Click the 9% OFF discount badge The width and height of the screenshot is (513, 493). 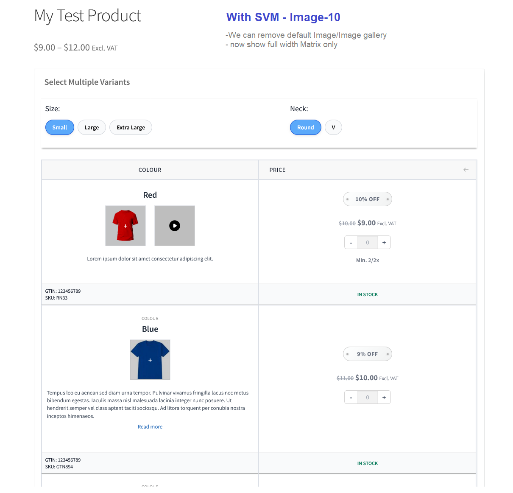[367, 354]
